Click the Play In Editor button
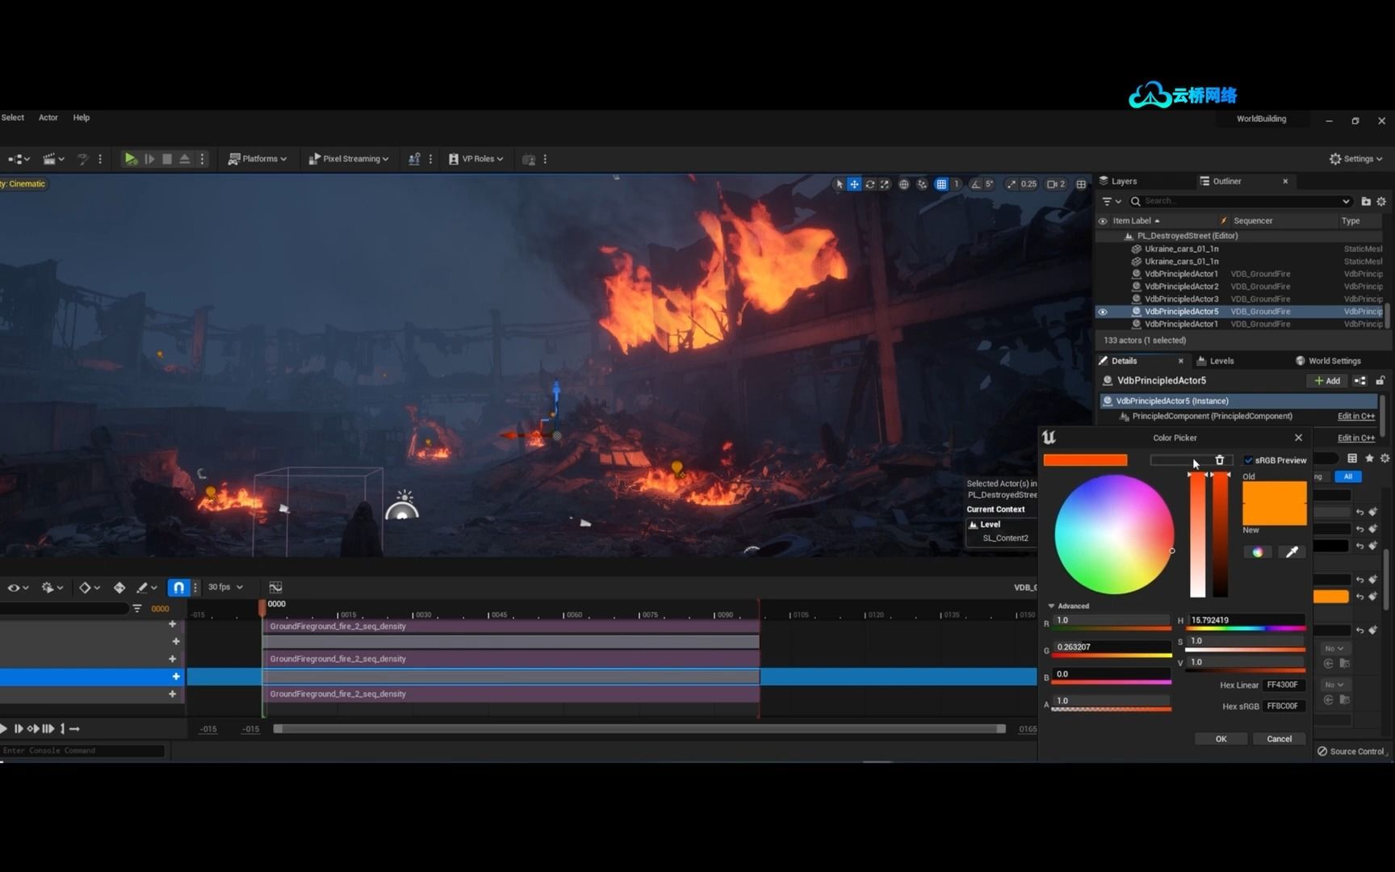1395x872 pixels. [131, 158]
